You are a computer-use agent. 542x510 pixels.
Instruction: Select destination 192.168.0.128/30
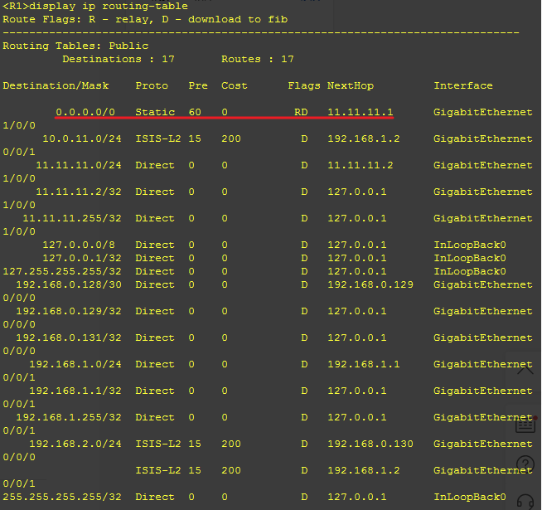(x=69, y=284)
